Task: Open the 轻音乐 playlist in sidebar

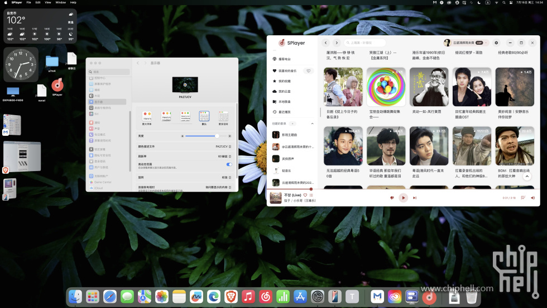Action: pos(292,170)
